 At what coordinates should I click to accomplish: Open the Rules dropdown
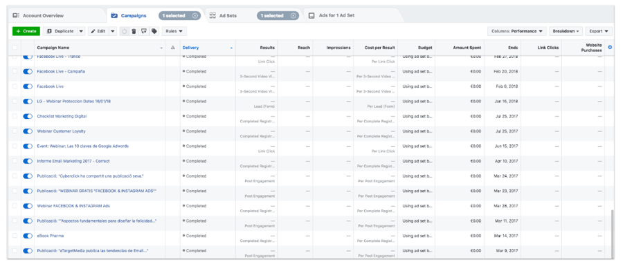pyautogui.click(x=174, y=31)
